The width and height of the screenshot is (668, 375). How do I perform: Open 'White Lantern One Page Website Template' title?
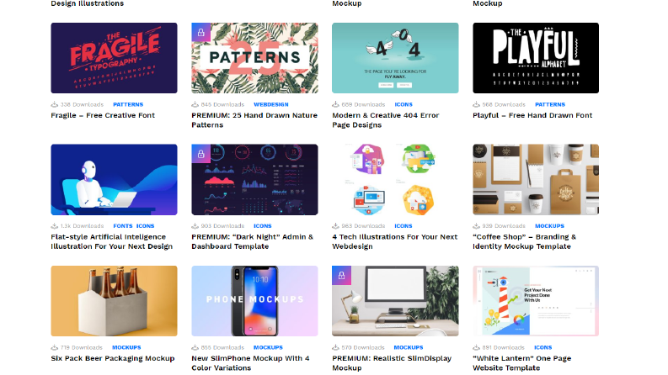[x=522, y=363]
